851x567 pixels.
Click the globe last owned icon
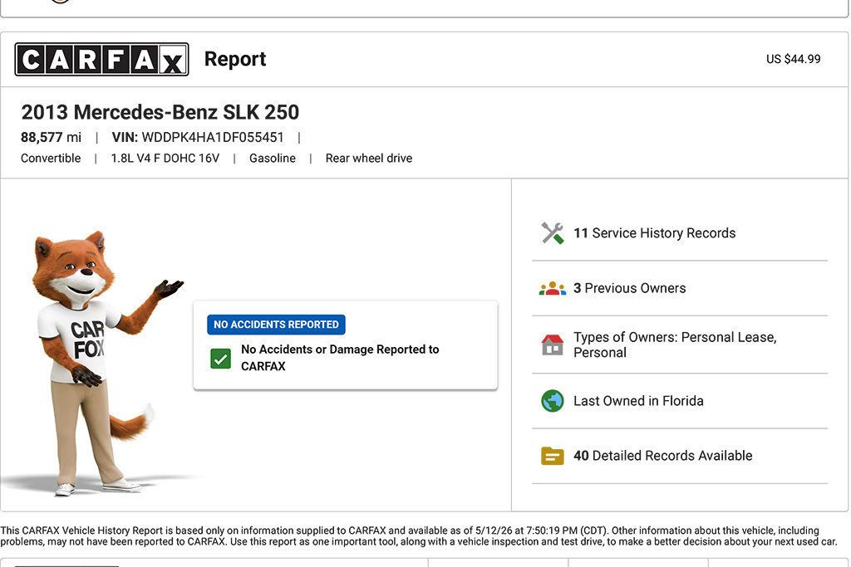553,401
